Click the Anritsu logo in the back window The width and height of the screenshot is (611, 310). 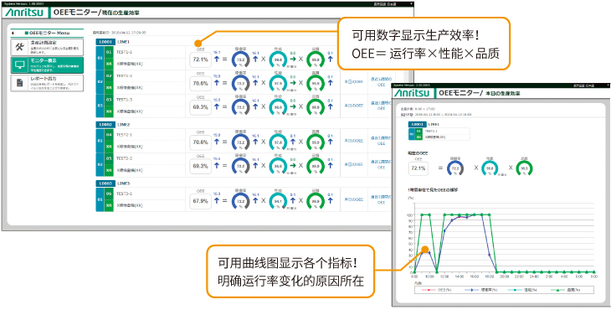point(24,13)
